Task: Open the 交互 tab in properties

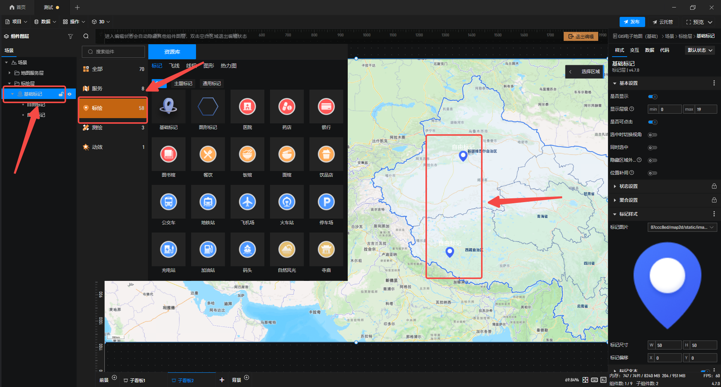Action: point(634,50)
